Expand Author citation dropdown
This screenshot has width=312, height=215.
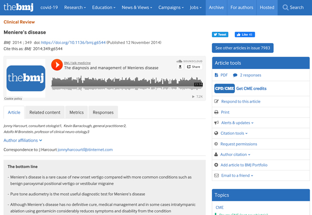tap(235, 155)
